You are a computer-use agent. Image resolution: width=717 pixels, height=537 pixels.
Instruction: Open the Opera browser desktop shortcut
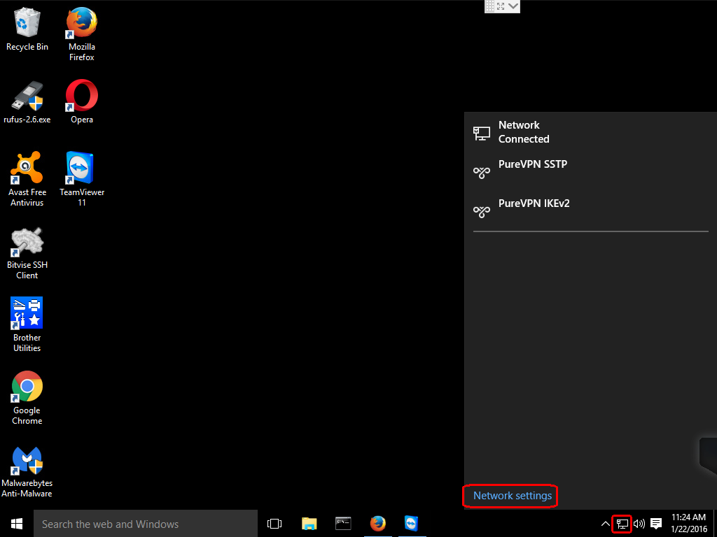[82, 102]
